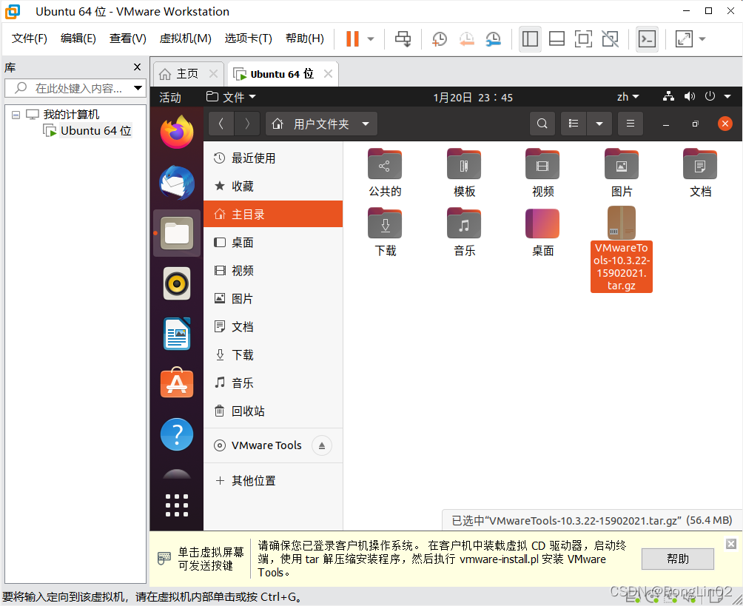Toggle the thumbnail bar view icon
Image resolution: width=743 pixels, height=606 pixels.
tap(557, 39)
